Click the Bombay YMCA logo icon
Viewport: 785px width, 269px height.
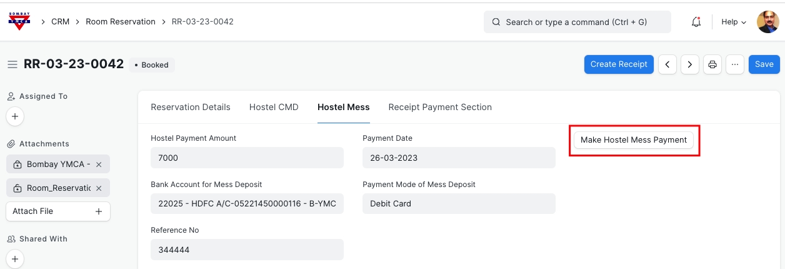point(19,21)
